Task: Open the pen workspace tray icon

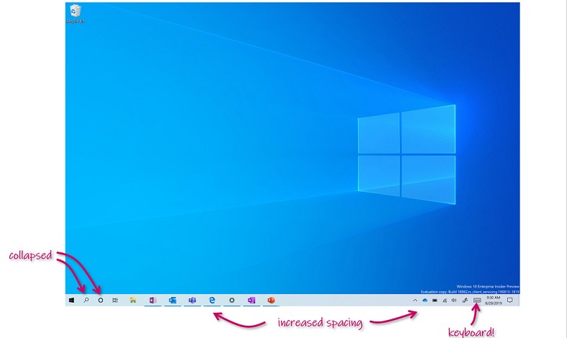Action: (465, 301)
